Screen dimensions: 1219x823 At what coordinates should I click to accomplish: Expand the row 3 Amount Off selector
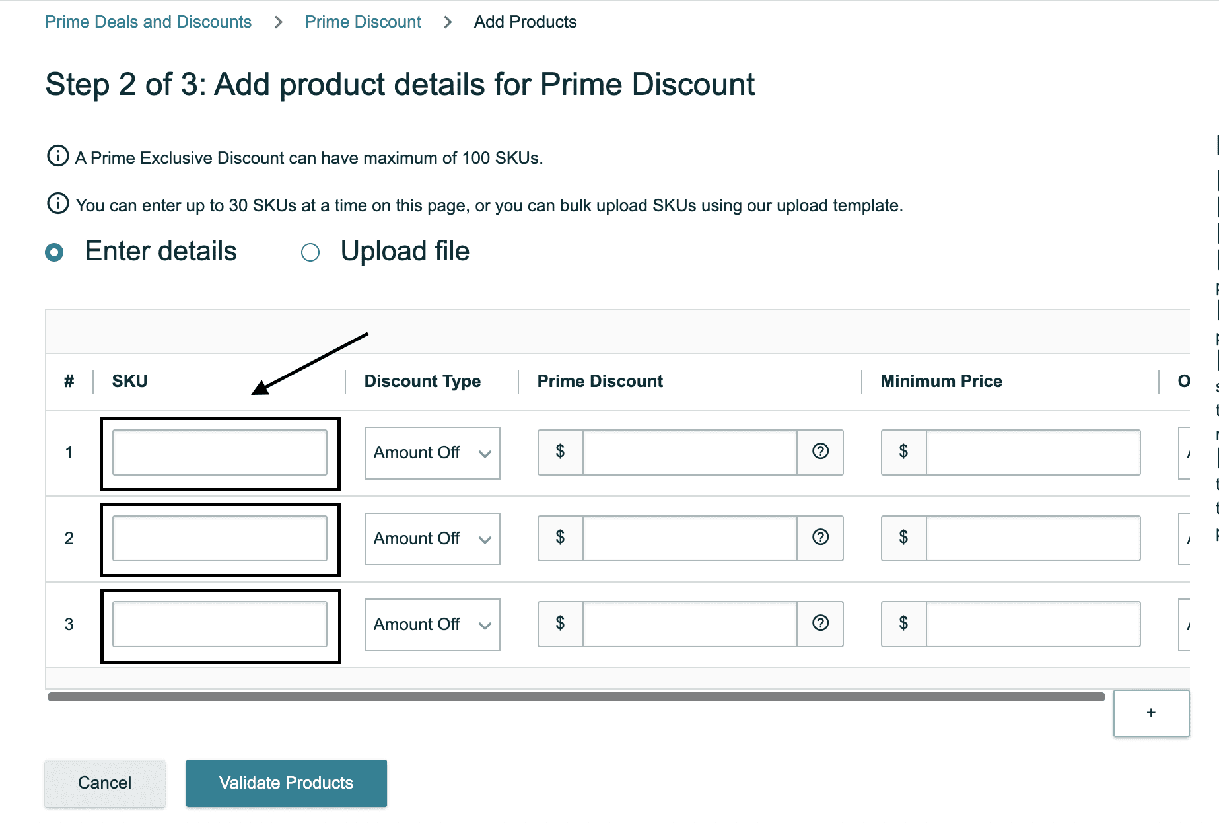point(433,625)
